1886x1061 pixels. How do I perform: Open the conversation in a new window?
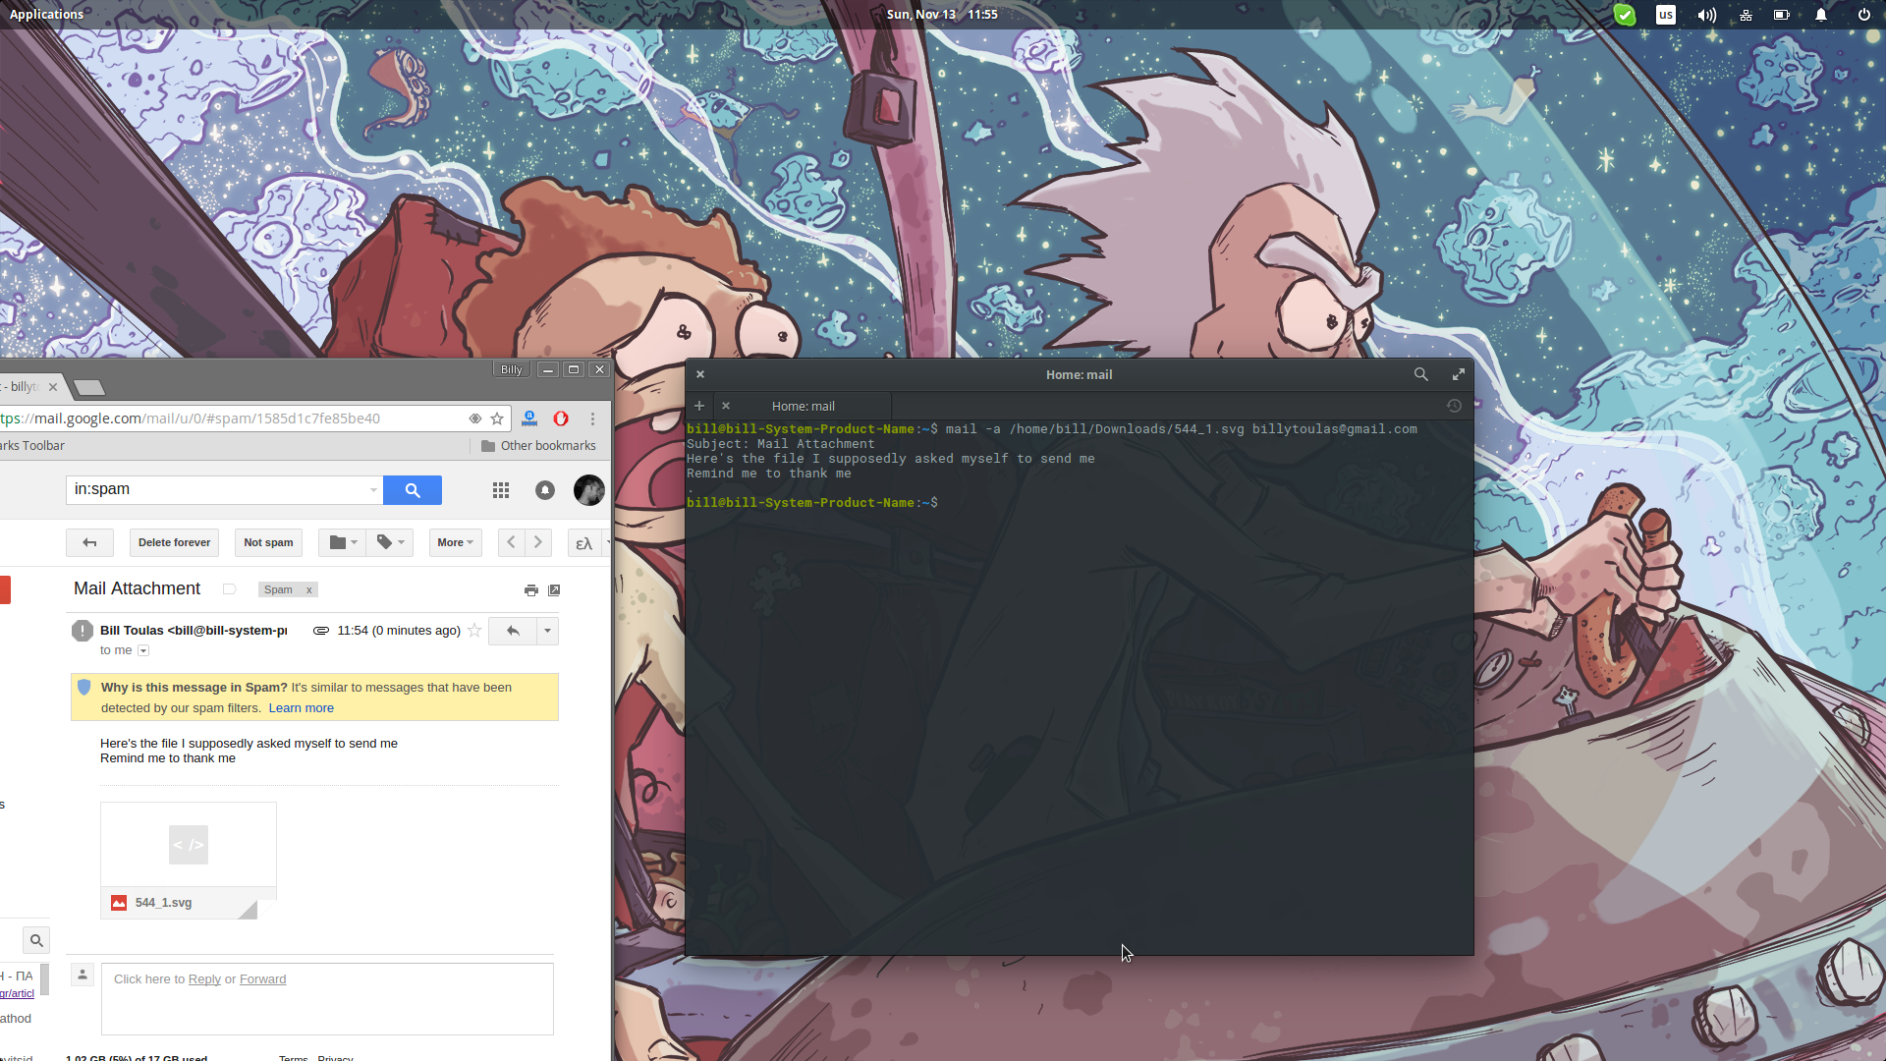coord(554,590)
